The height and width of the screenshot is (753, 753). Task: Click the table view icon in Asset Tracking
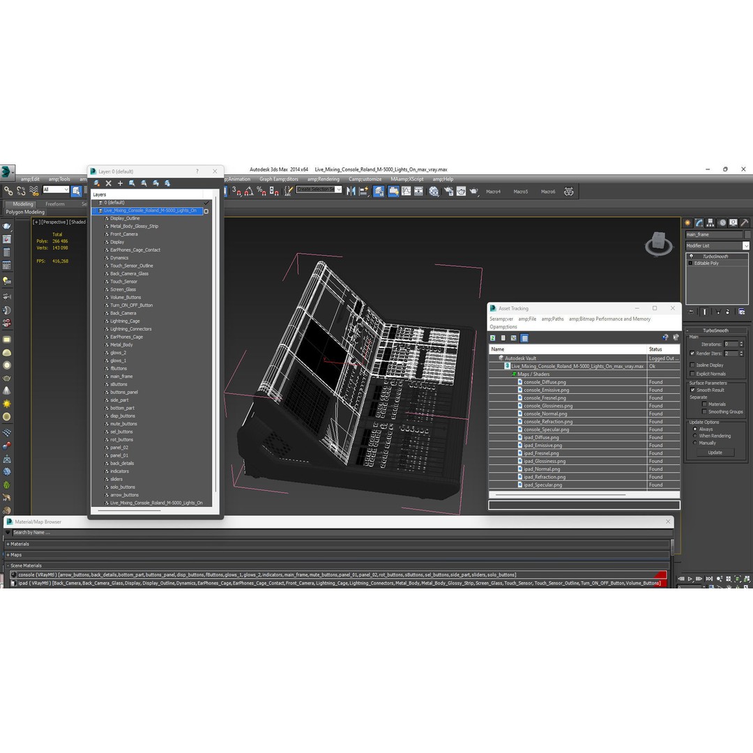(524, 338)
